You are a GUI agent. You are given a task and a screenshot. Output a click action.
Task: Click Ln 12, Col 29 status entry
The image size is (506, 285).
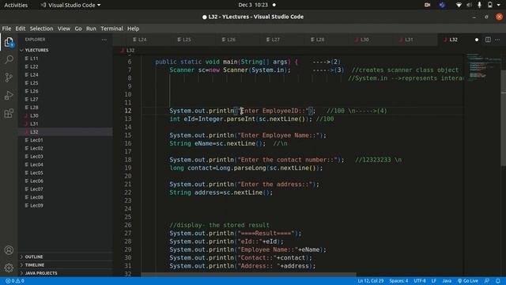pos(371,281)
